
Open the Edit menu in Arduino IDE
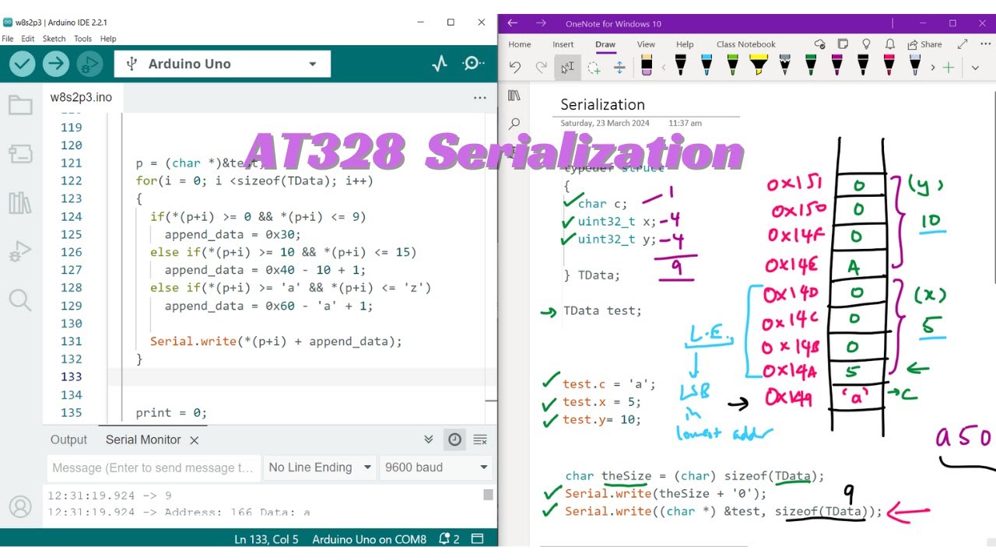click(x=28, y=38)
